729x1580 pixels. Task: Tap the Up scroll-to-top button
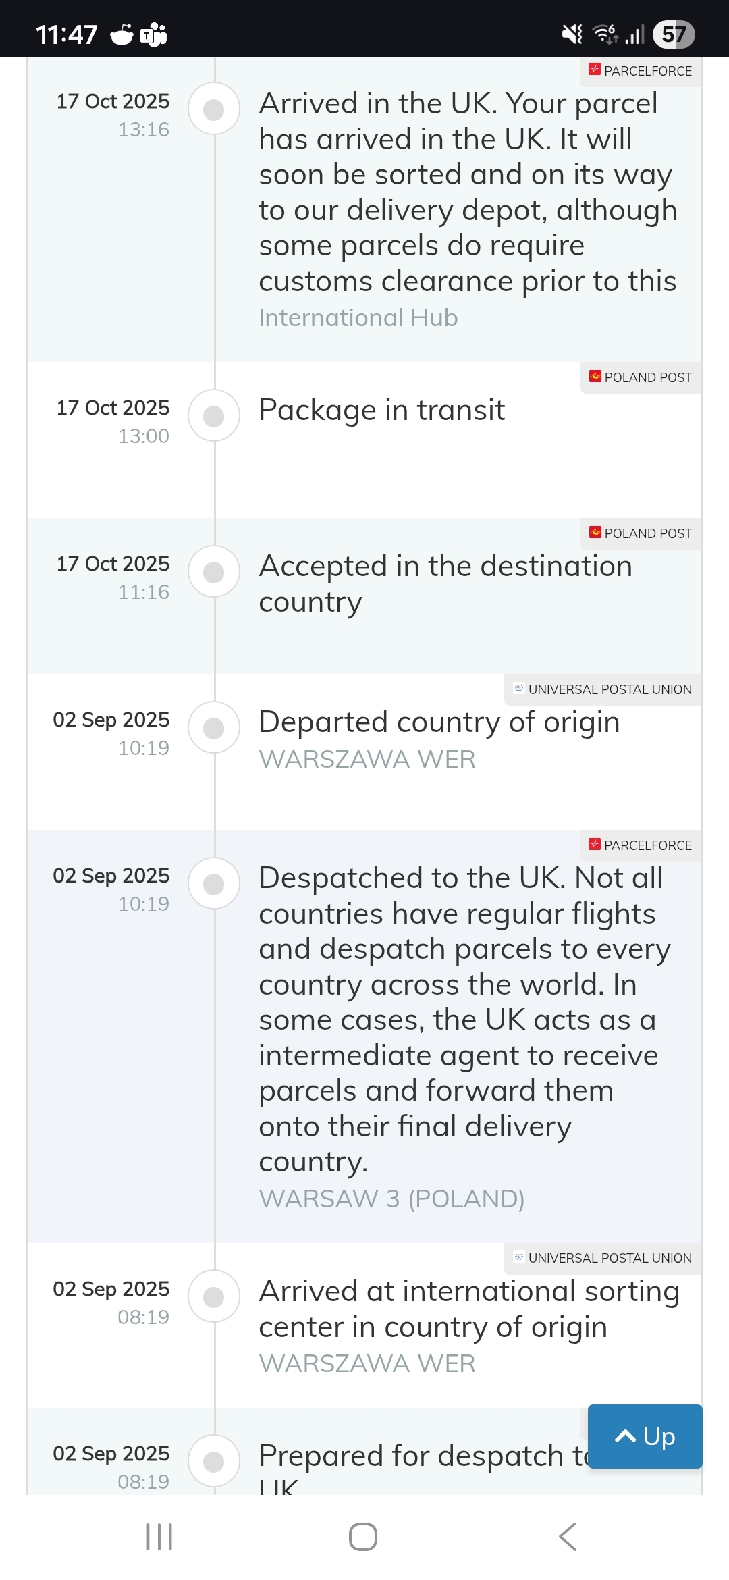click(645, 1436)
